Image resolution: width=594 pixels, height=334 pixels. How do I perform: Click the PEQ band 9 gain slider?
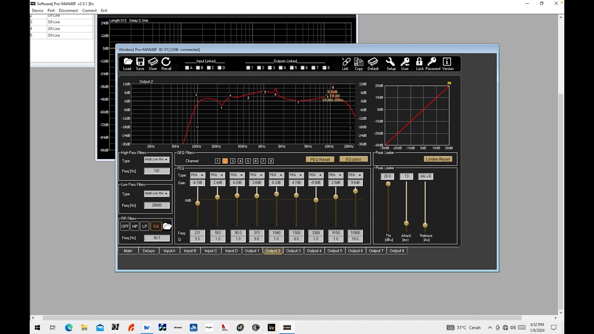click(355, 191)
